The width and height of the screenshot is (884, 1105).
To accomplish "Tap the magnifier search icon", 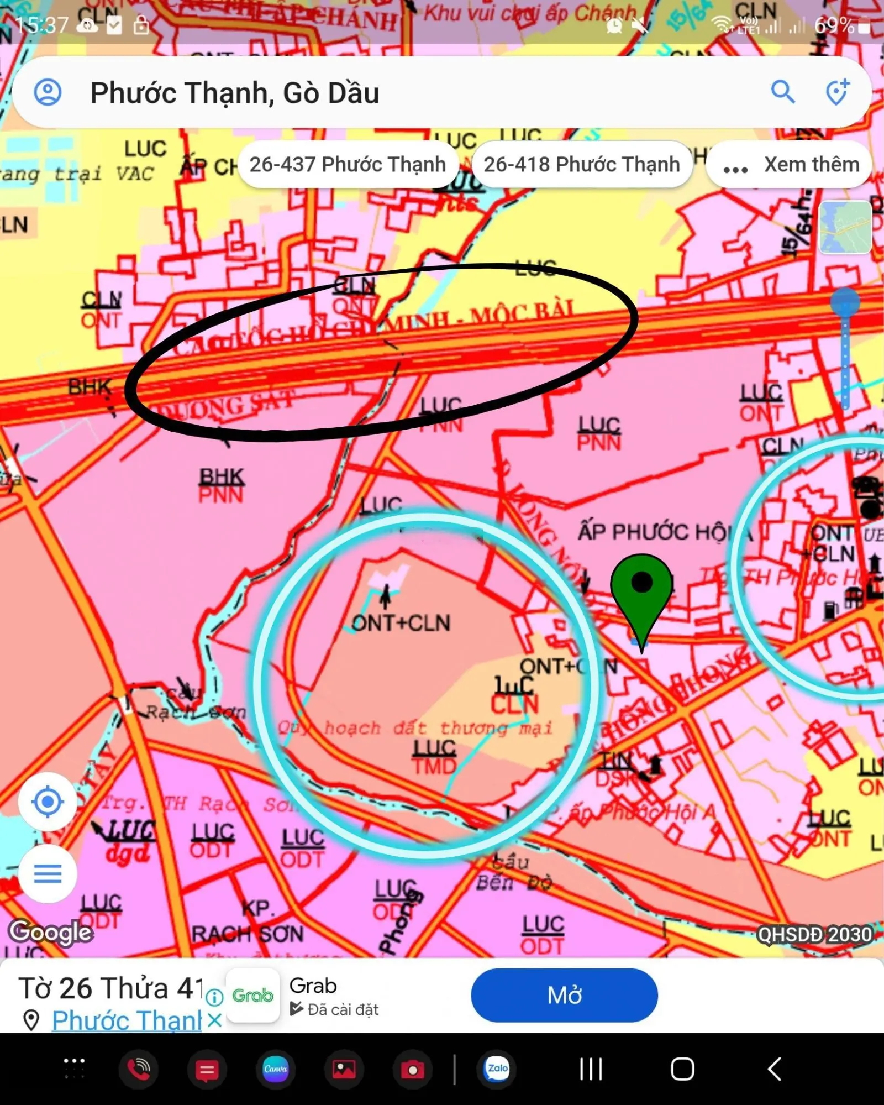I will click(783, 92).
